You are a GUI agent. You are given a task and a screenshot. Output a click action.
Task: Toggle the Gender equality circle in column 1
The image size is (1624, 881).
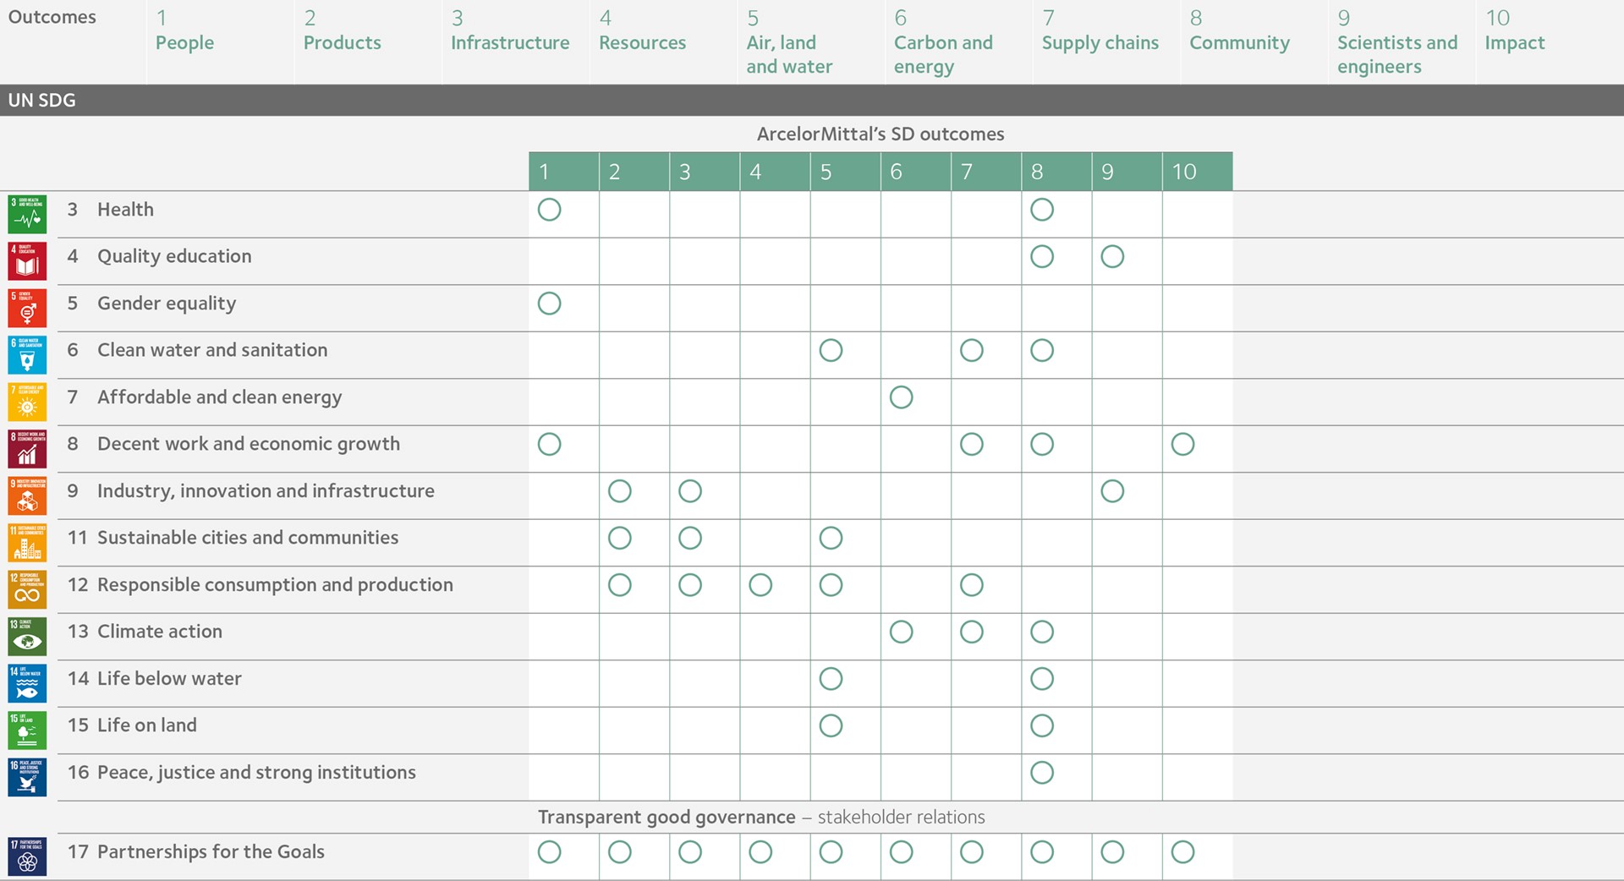[x=549, y=304]
